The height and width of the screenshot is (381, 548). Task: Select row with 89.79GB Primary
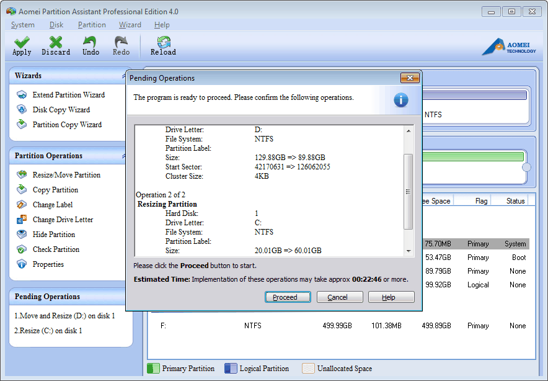click(476, 271)
